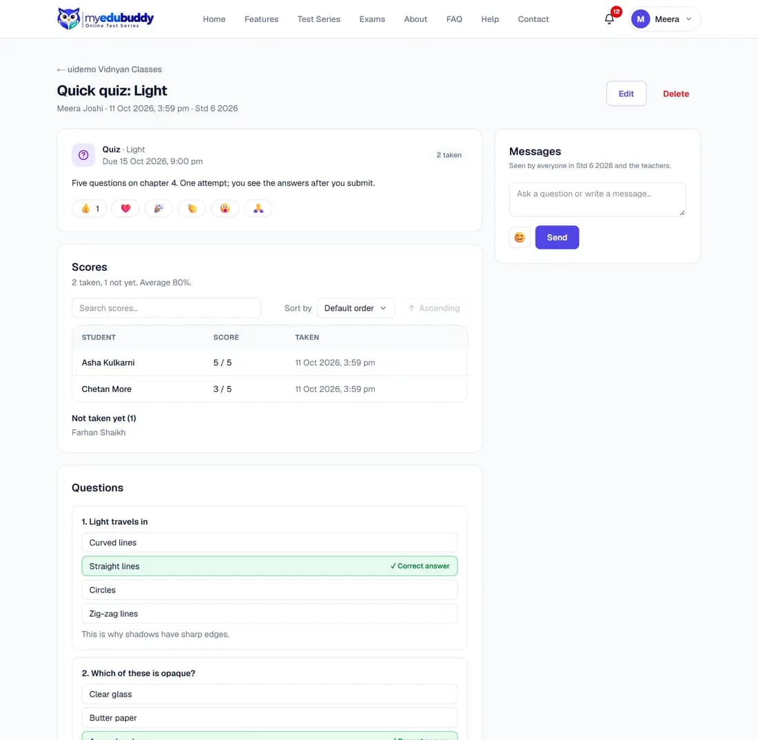React with the folded hands emoji
The height and width of the screenshot is (740, 758).
(258, 208)
